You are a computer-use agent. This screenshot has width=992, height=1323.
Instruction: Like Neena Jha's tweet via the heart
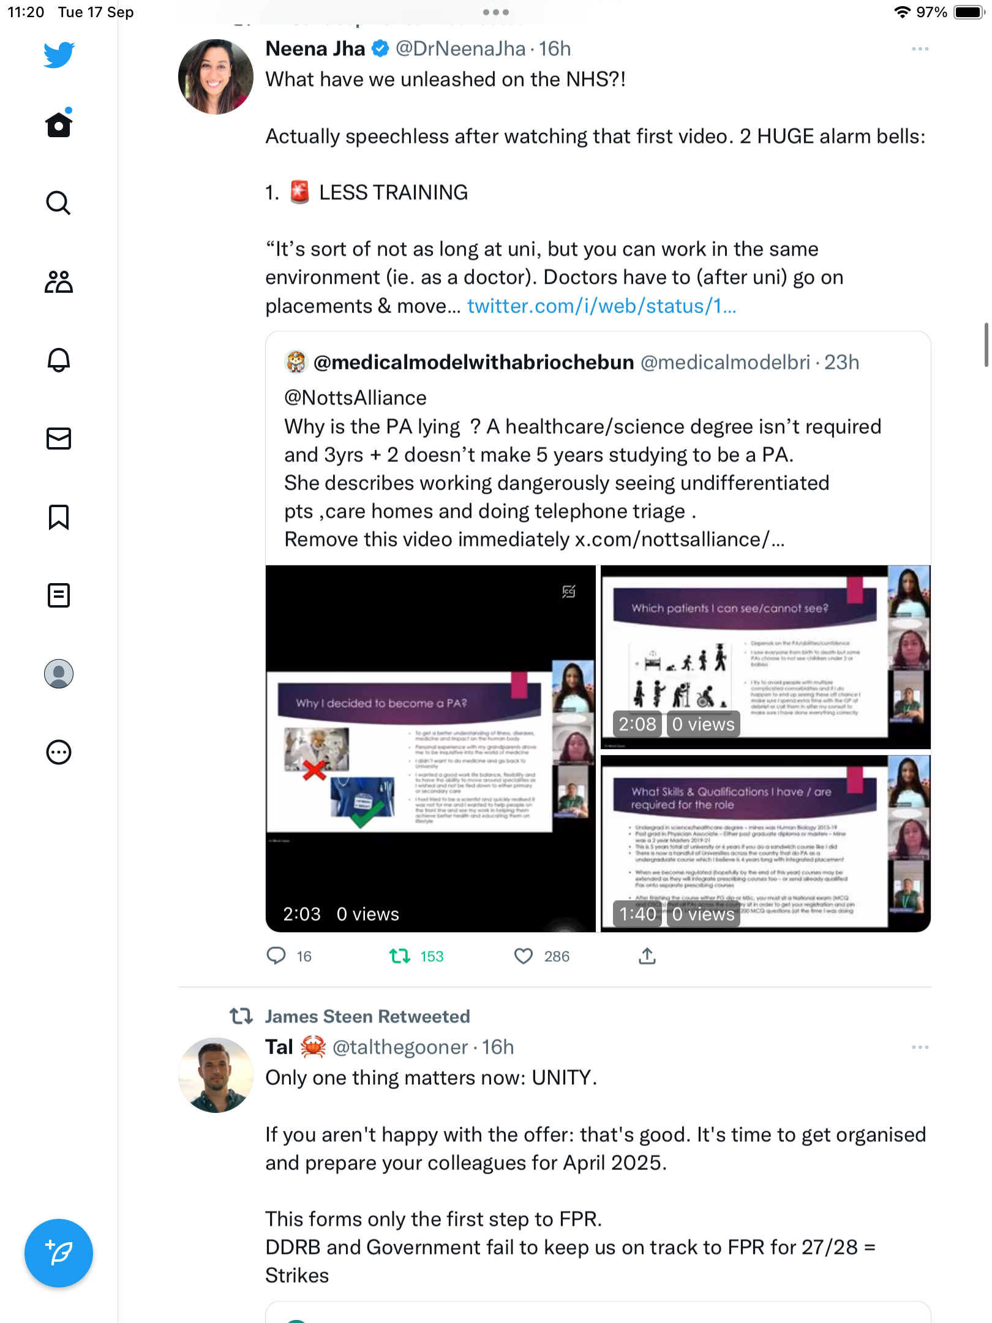[x=524, y=956]
